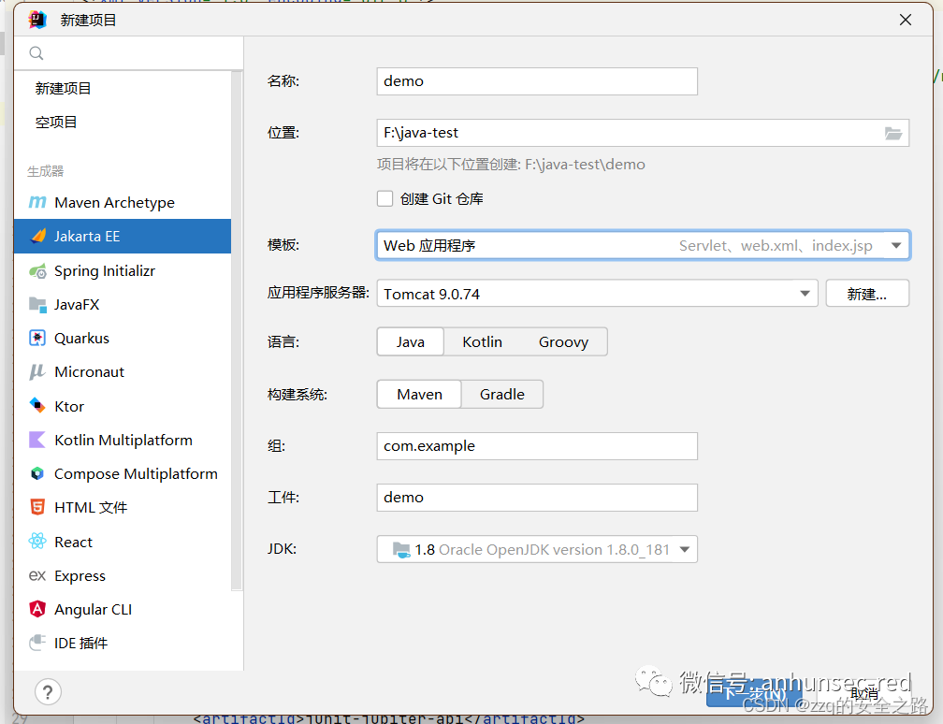This screenshot has width=943, height=724.
Task: Click the Quarkus icon
Action: pos(37,339)
